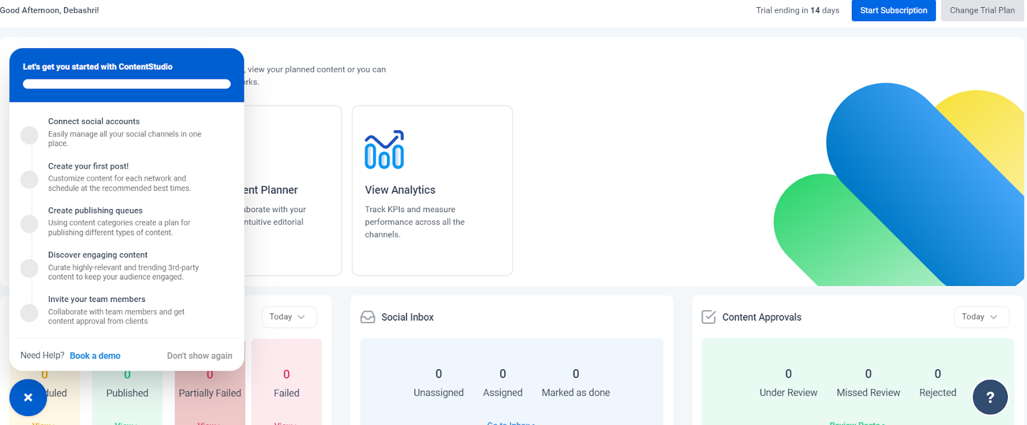Image resolution: width=1027 pixels, height=425 pixels.
Task: Click the Content Approvals panel title
Action: 762,317
